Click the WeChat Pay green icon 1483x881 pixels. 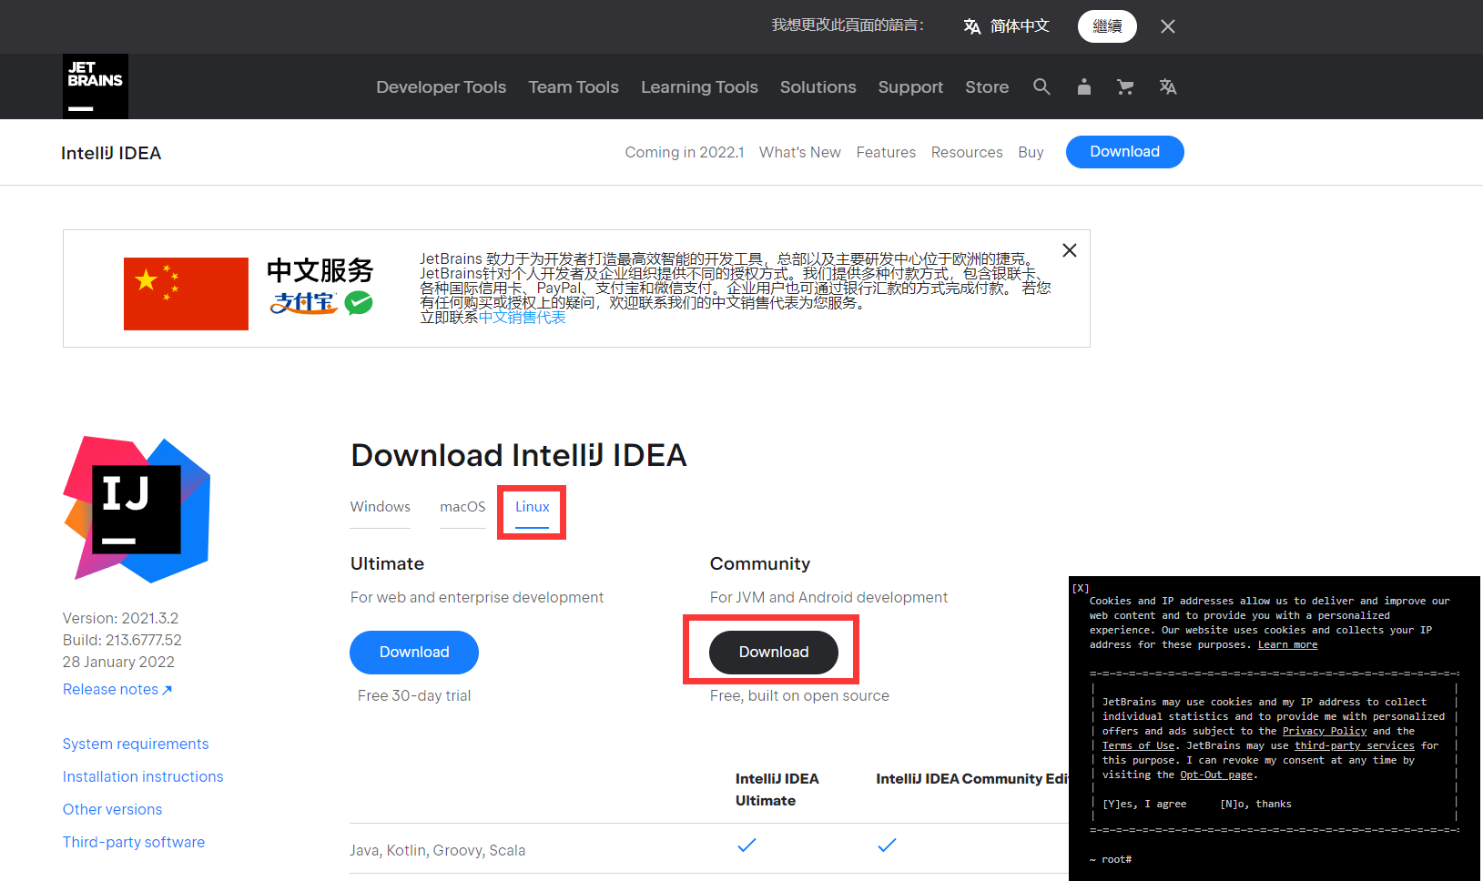coord(359,303)
